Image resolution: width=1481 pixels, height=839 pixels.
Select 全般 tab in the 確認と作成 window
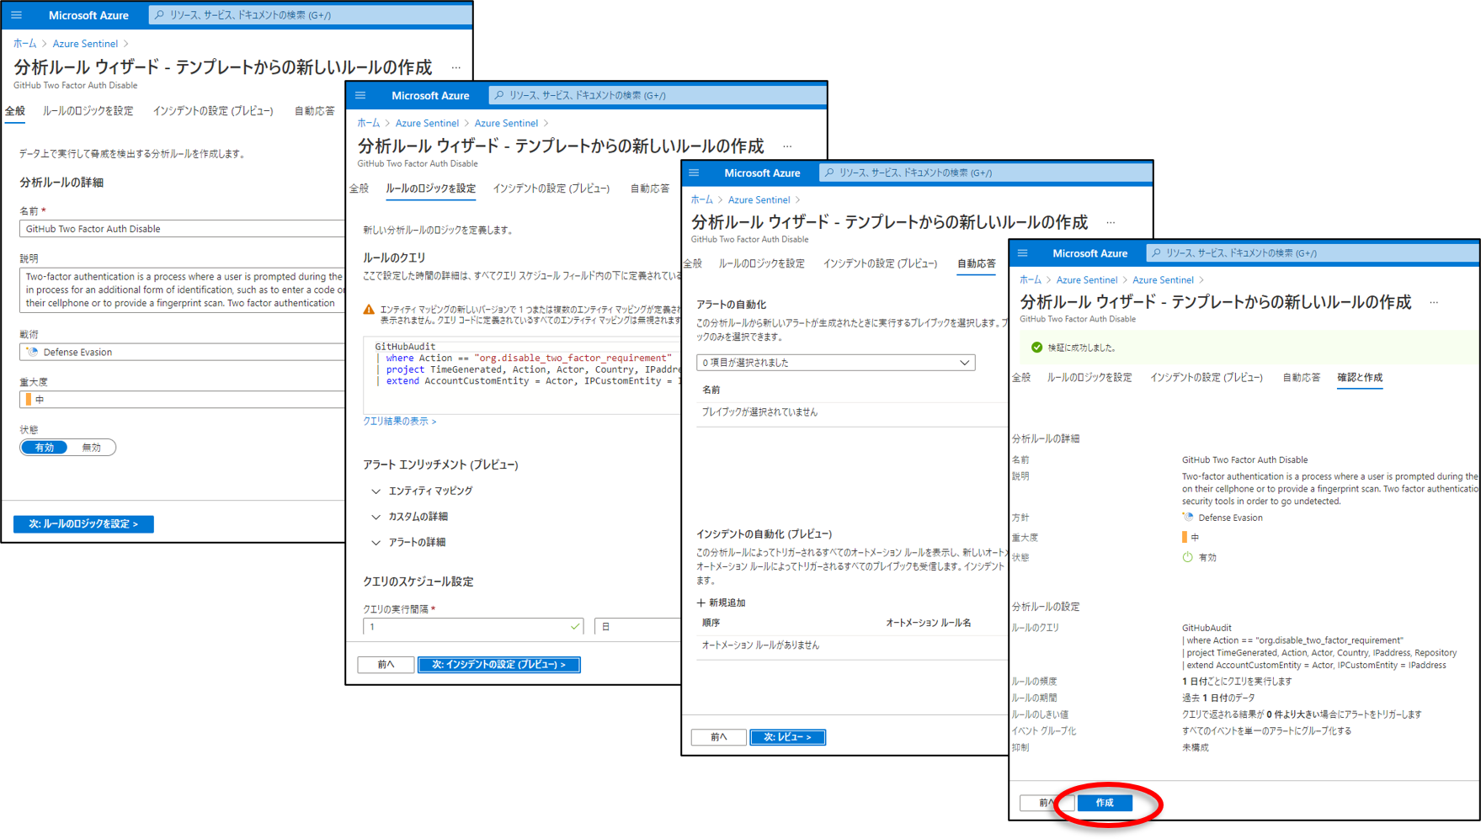(1021, 378)
